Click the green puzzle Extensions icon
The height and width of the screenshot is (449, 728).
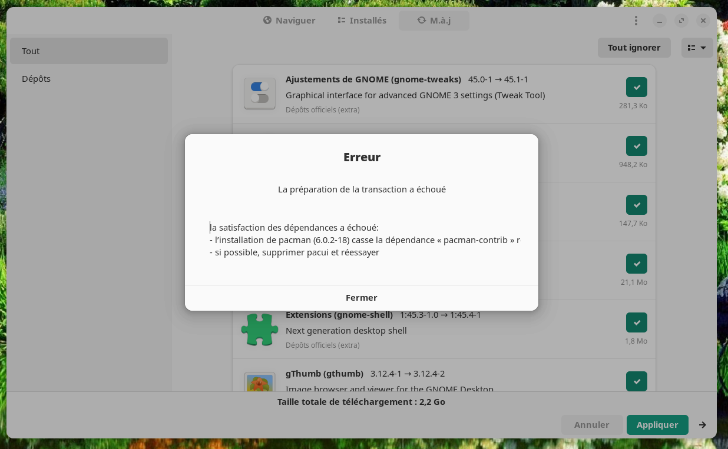point(260,329)
